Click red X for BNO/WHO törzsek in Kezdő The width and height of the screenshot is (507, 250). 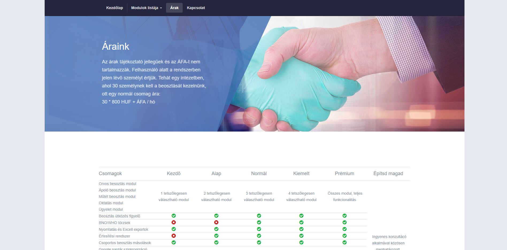tap(174, 222)
